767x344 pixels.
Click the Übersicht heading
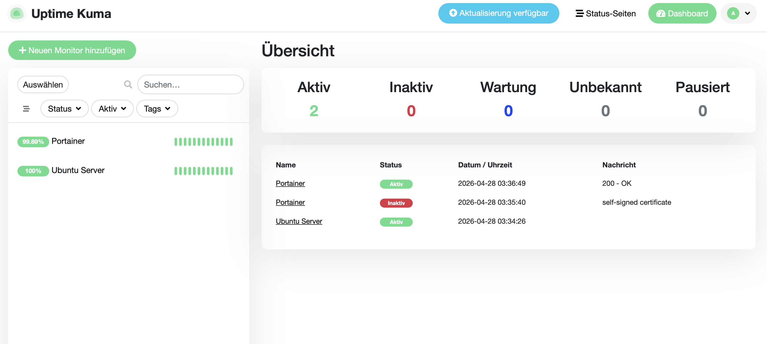(x=298, y=50)
